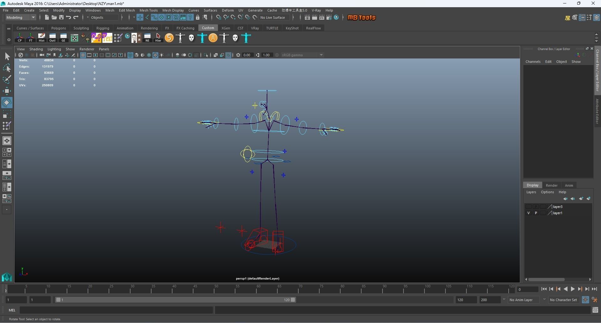Click the CP shelf button
The height and width of the screenshot is (323, 601).
coord(20,38)
